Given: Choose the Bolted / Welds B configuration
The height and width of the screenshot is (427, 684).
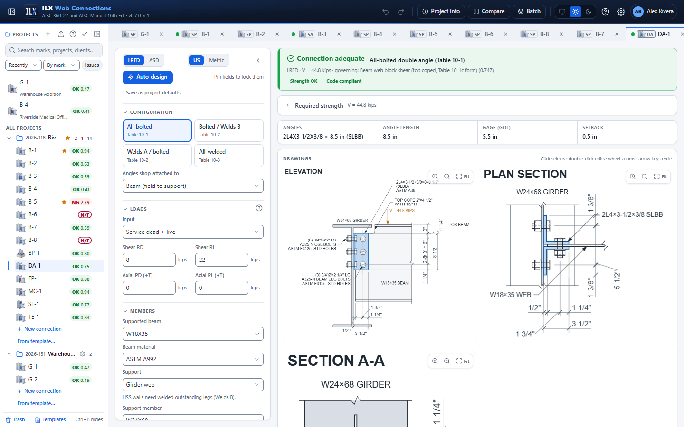Looking at the screenshot, I should [x=229, y=130].
